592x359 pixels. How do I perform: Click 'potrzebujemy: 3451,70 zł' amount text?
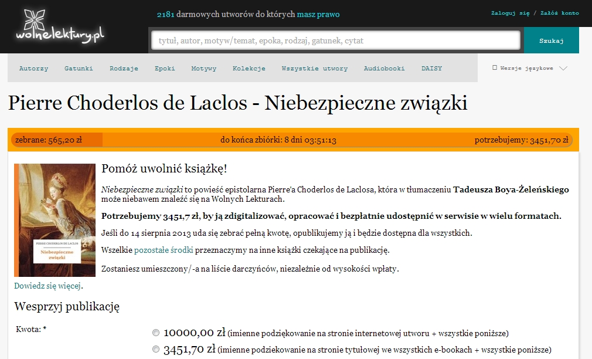point(521,140)
